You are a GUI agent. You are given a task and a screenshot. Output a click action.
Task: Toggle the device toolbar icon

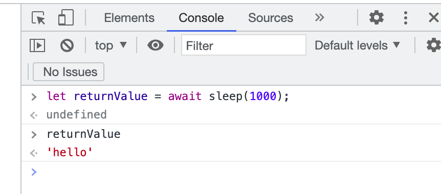(66, 18)
